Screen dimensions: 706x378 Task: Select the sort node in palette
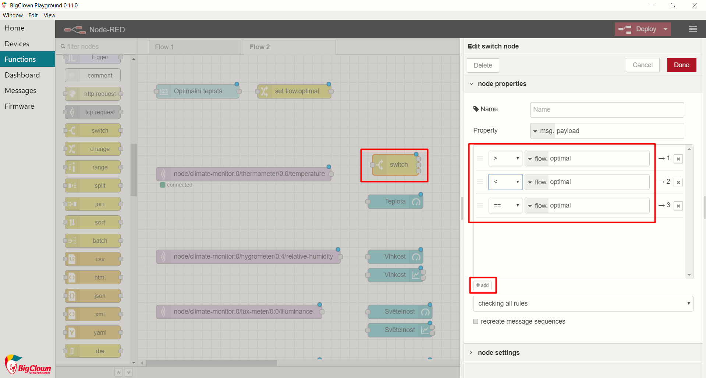[x=93, y=222]
